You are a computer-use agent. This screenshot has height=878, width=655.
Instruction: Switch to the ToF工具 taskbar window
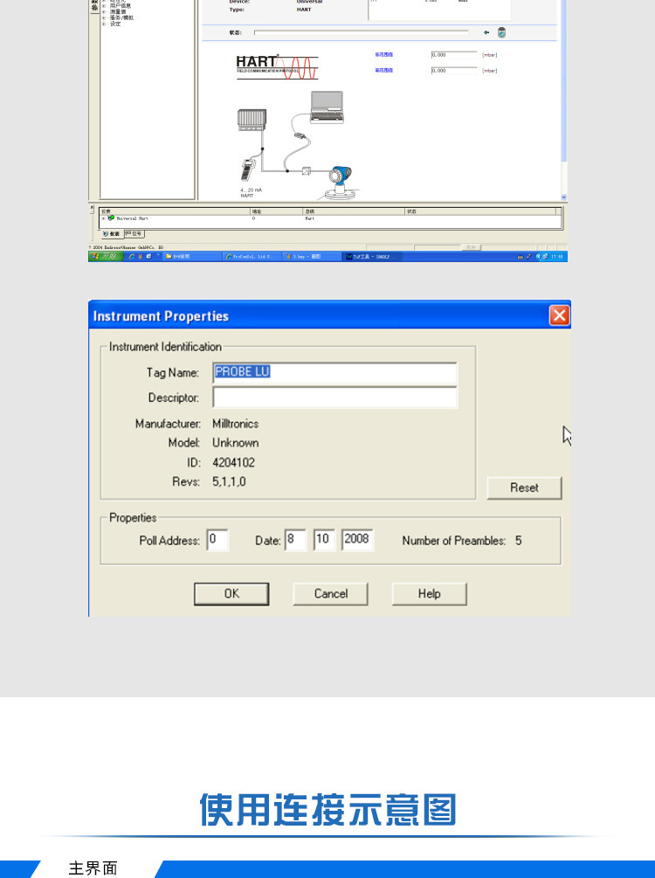(371, 257)
